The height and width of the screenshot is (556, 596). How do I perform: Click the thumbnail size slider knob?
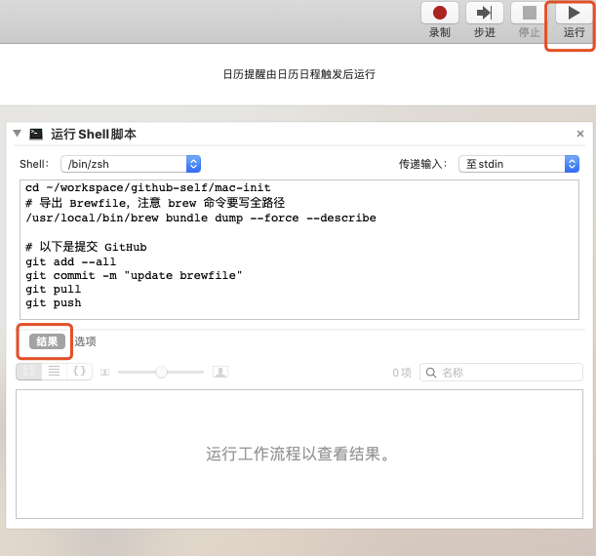pos(162,372)
